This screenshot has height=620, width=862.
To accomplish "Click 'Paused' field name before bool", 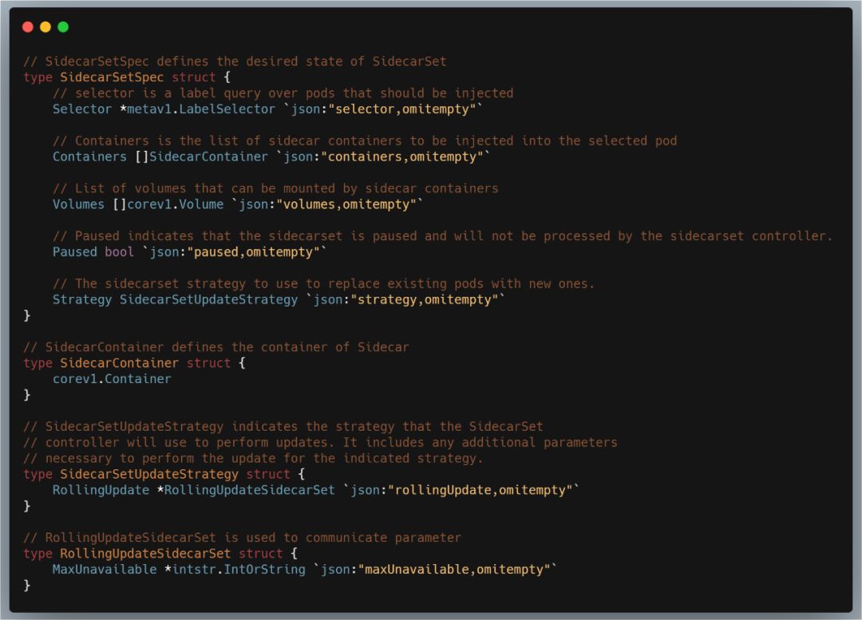I will (x=75, y=253).
